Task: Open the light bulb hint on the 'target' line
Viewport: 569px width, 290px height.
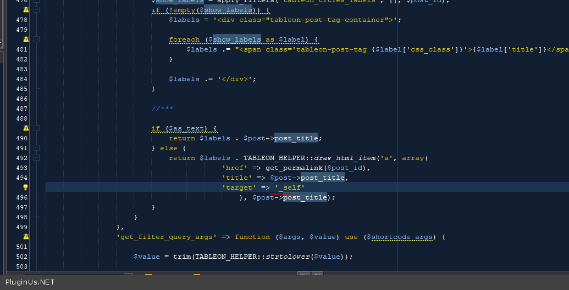Action: tap(26, 187)
